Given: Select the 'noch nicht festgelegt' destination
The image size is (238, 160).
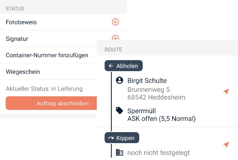Looking at the screenshot, I should pyautogui.click(x=159, y=152).
